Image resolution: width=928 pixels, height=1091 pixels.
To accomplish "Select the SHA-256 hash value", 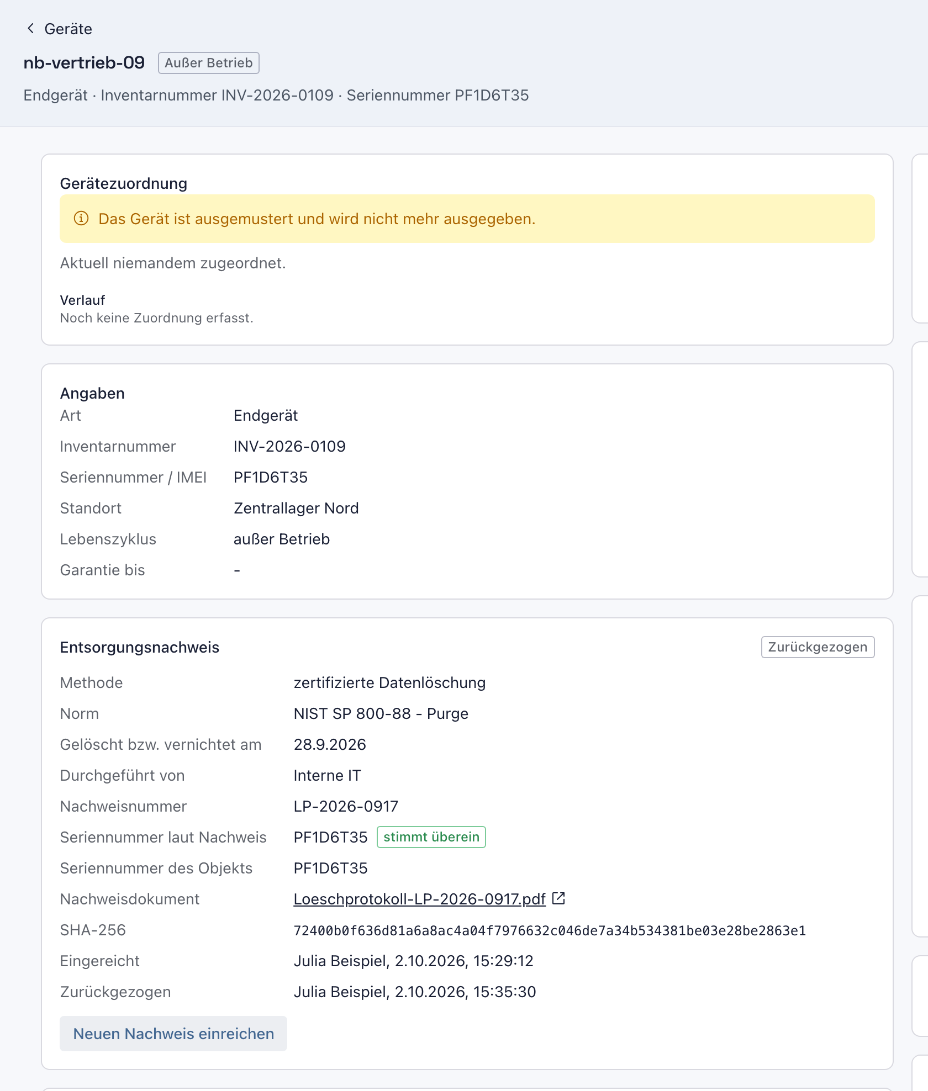I will pos(550,930).
